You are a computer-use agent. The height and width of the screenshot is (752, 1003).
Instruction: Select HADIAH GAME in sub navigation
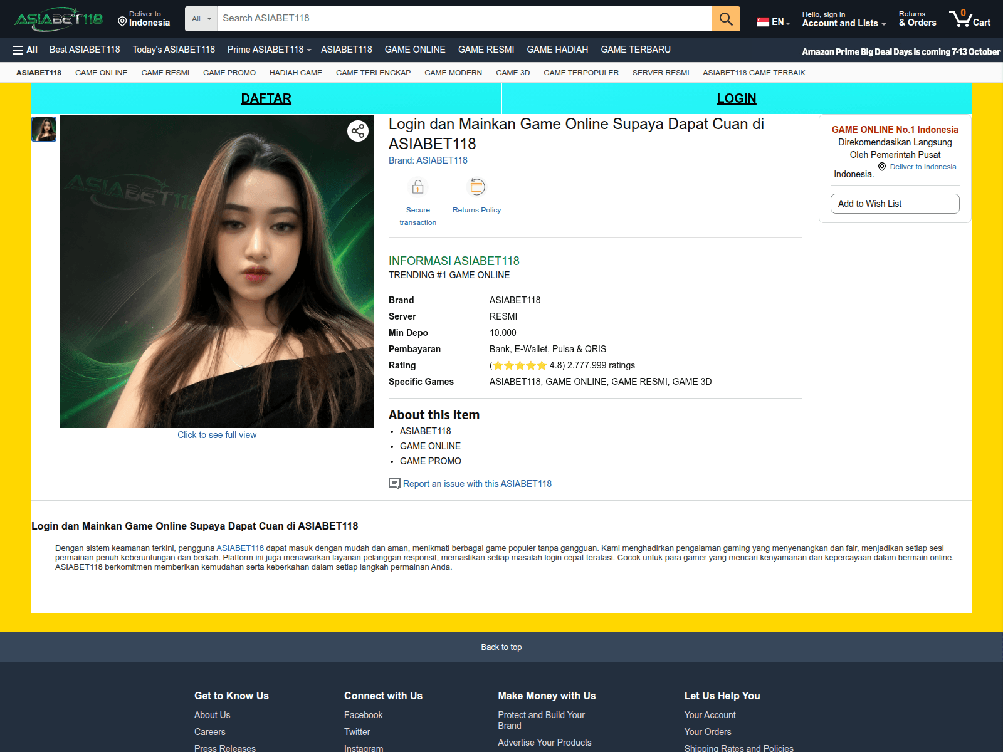coord(296,73)
